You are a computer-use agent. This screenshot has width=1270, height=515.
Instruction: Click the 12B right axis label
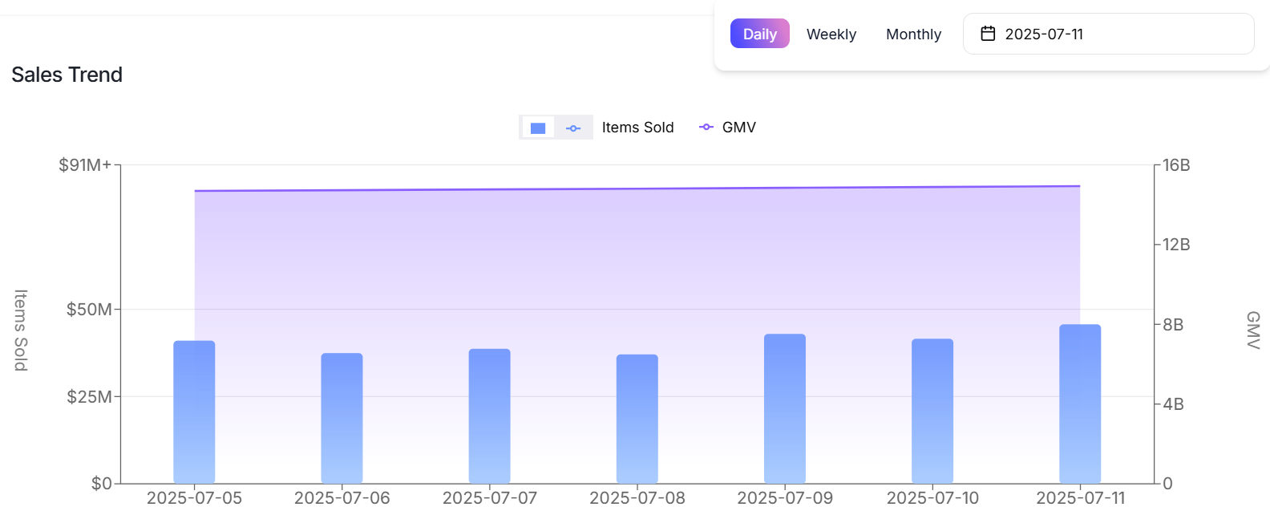tap(1176, 245)
